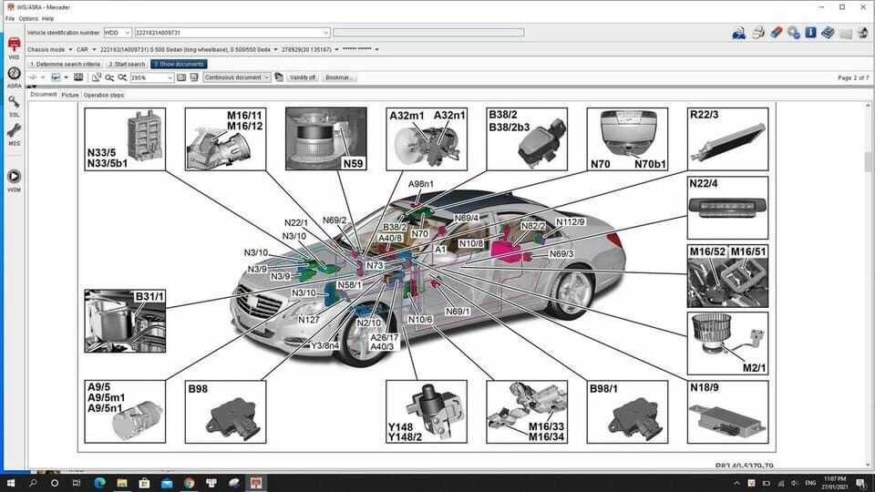Click the printer icon in top toolbar
Image resolution: width=875 pixels, height=492 pixels.
(x=757, y=33)
